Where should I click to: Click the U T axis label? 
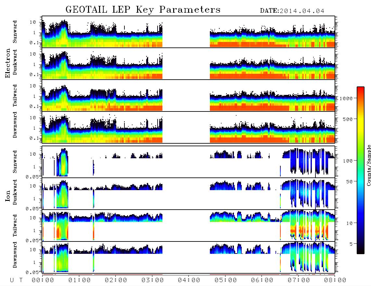[16, 280]
